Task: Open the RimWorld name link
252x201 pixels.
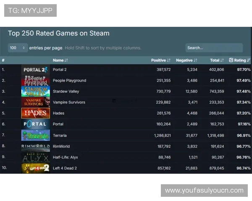Action: pyautogui.click(x=61, y=146)
